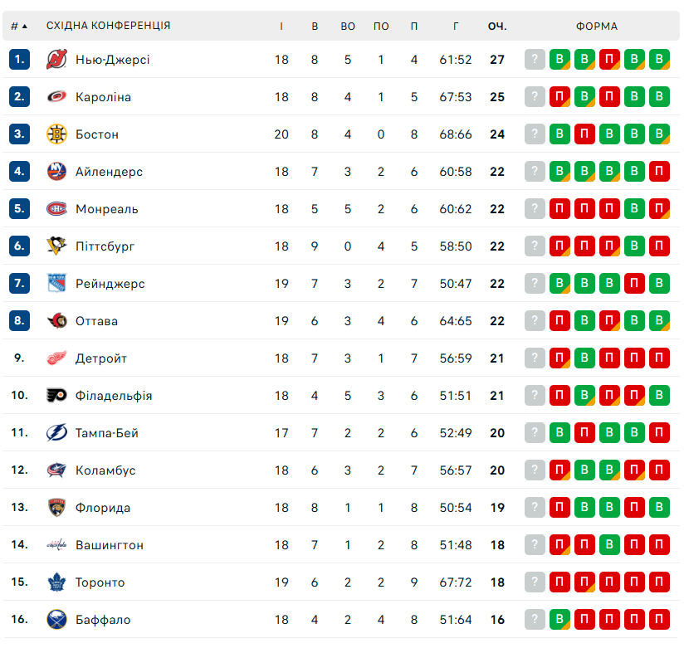Sort by the ПО column header
The height and width of the screenshot is (648, 684).
[381, 26]
